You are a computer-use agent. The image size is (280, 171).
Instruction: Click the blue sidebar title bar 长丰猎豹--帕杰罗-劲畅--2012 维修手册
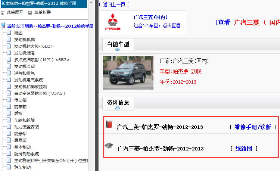coord(44,4)
